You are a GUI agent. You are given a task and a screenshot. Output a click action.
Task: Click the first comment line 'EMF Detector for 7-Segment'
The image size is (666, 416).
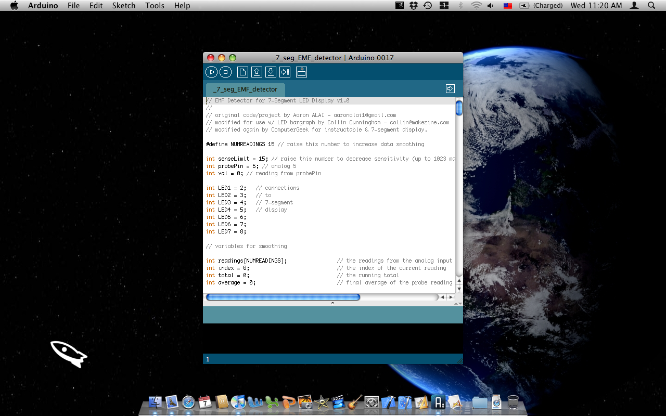pos(278,100)
